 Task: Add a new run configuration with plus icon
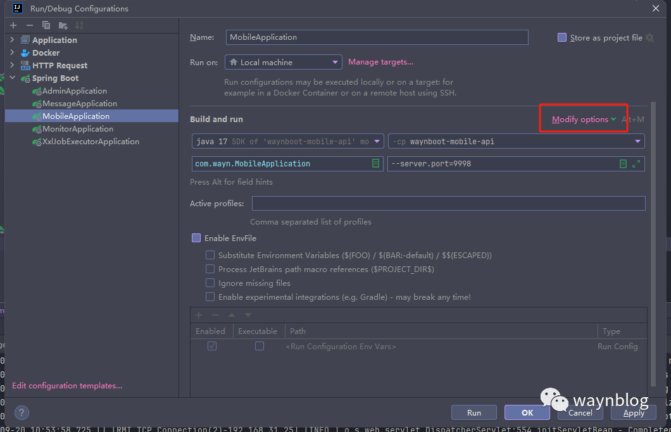tap(13, 25)
